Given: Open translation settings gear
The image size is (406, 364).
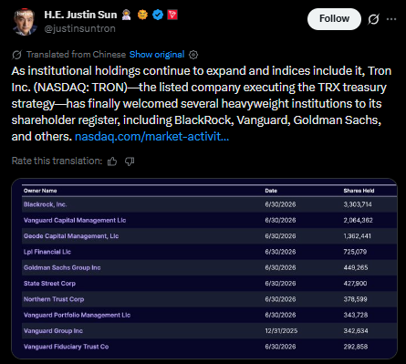Looking at the screenshot, I should pos(193,55).
